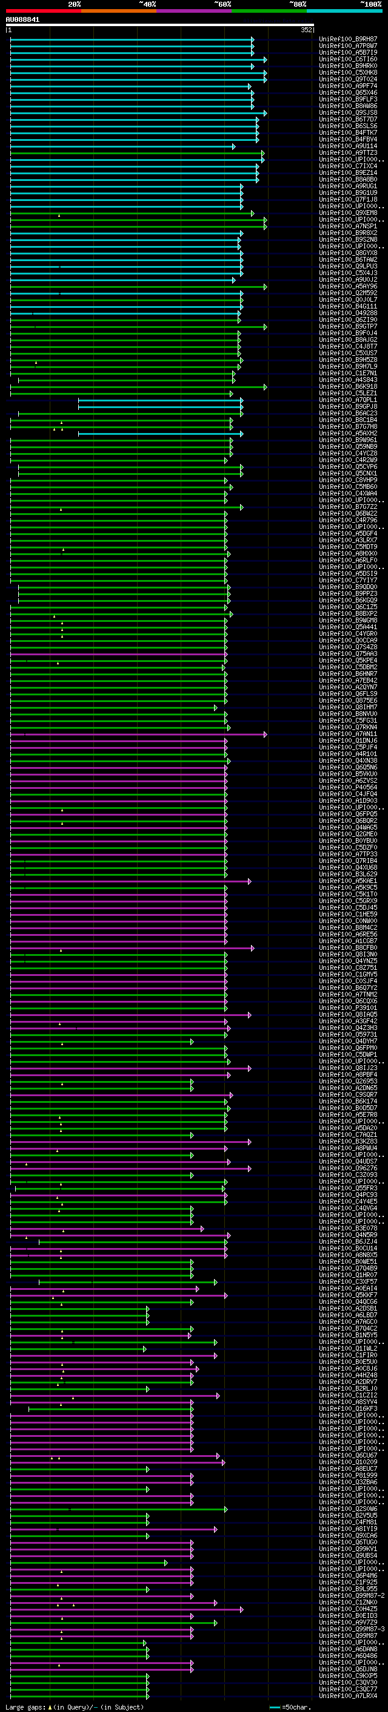Screen dimensions: 388x1712
Task: Select the UniRef100_C8Z751 row label
Action: (348, 967)
